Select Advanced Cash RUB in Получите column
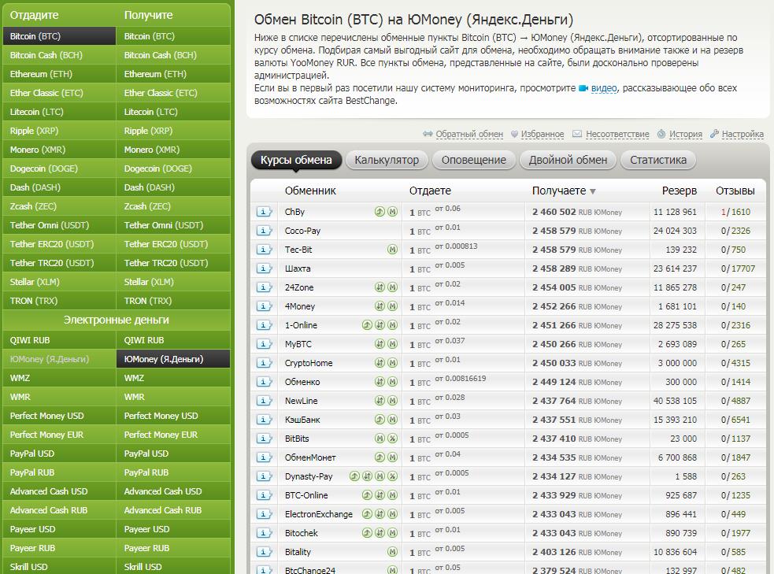Viewport: 774px width, 574px height. (x=173, y=510)
